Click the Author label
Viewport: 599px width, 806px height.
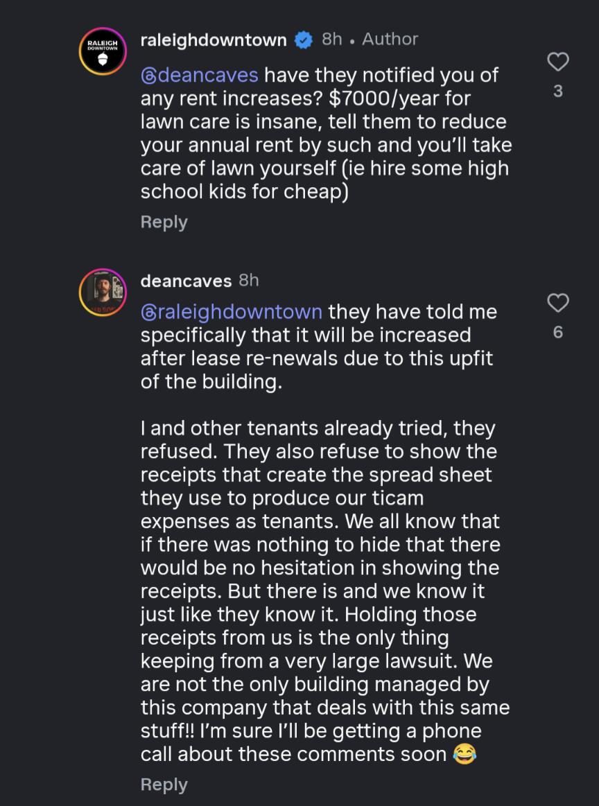coord(390,40)
